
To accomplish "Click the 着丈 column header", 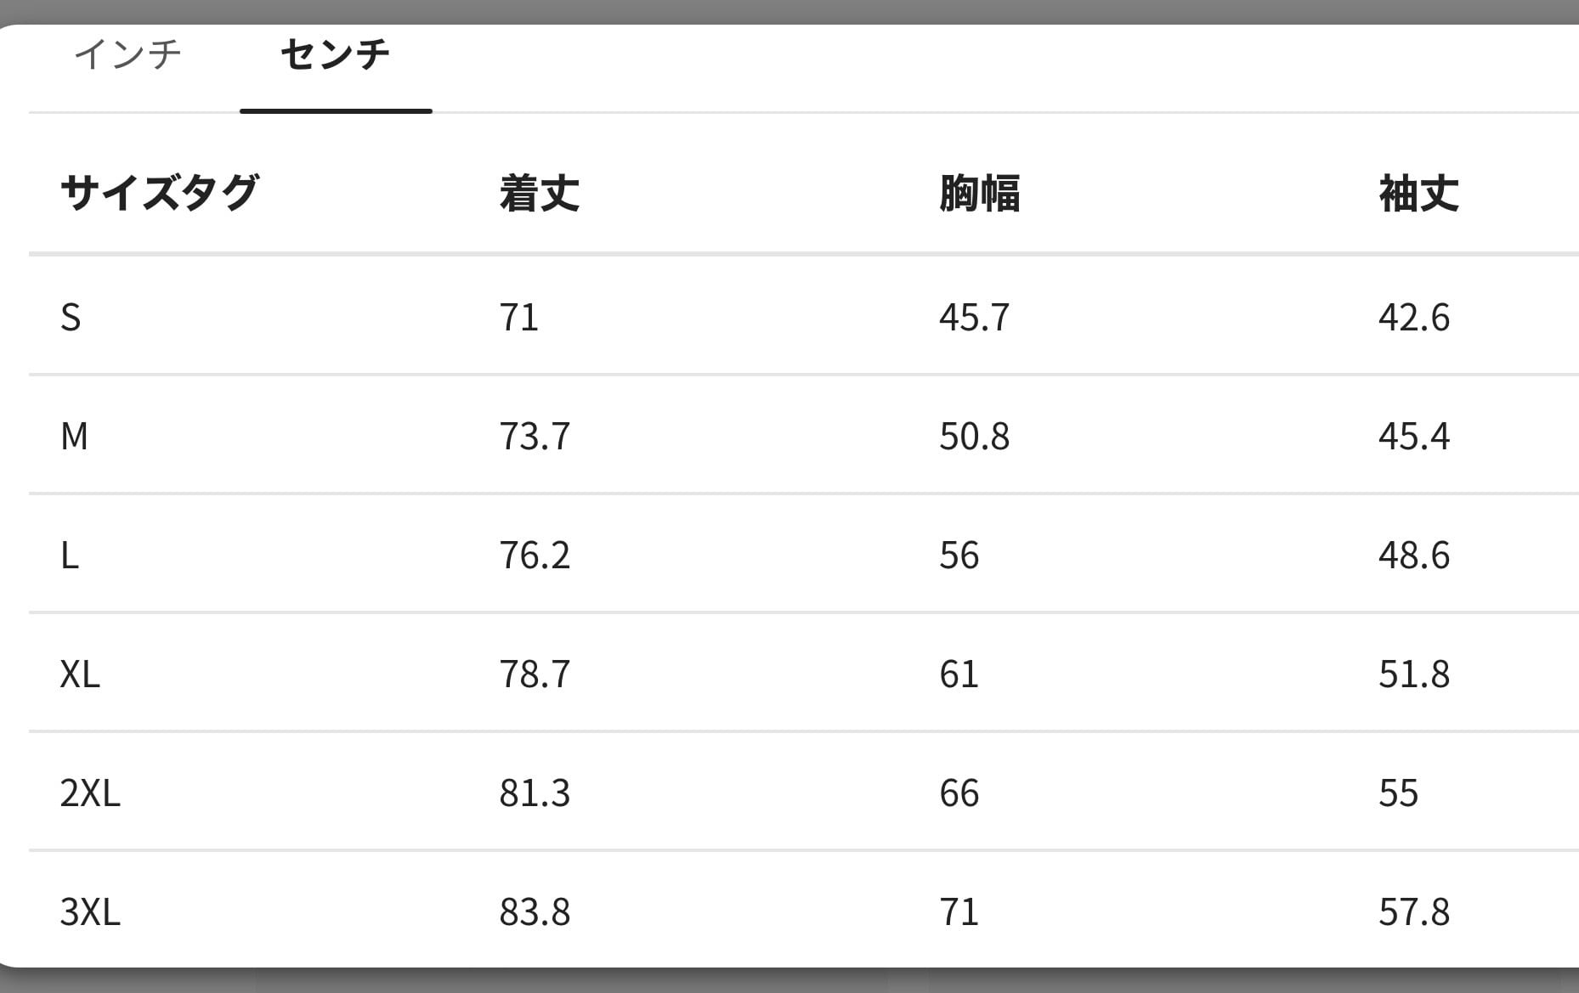I will tap(540, 193).
